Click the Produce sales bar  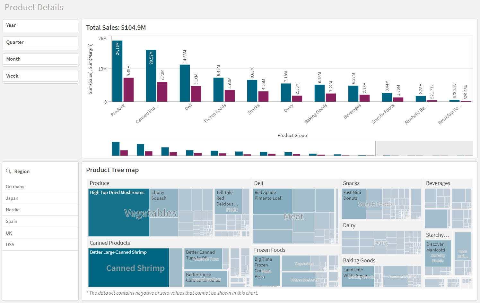coord(117,71)
